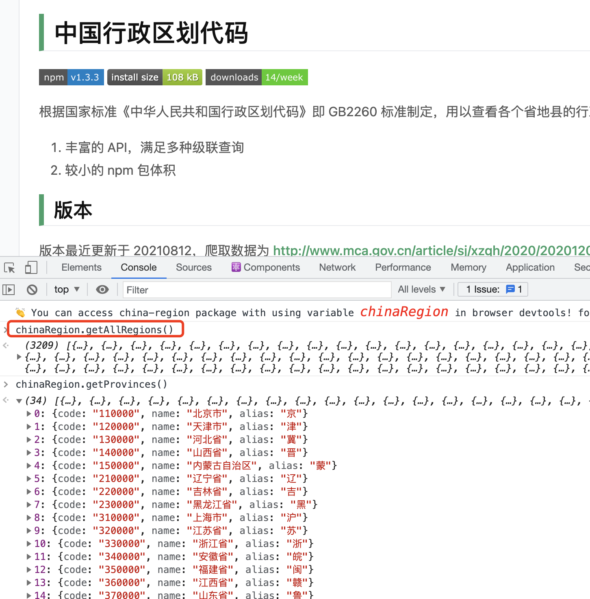
Task: Expand item 13 with code 360000
Action: coord(29,583)
